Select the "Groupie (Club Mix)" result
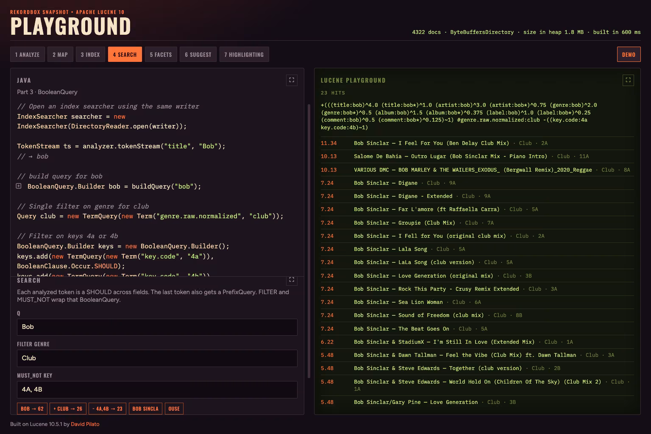 point(477,223)
